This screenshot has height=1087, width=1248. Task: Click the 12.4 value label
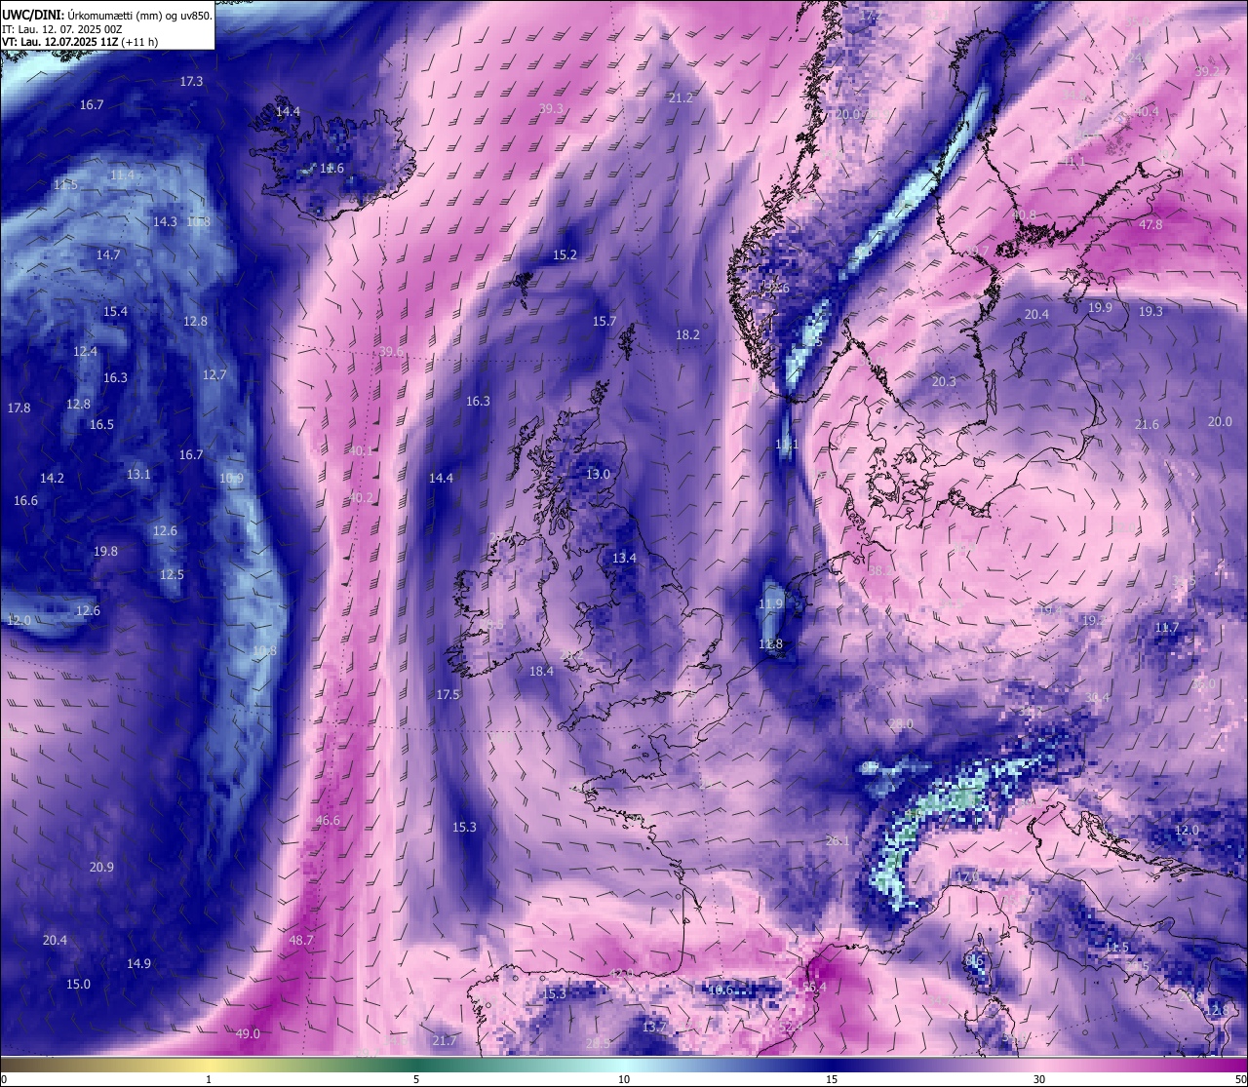[x=85, y=352]
